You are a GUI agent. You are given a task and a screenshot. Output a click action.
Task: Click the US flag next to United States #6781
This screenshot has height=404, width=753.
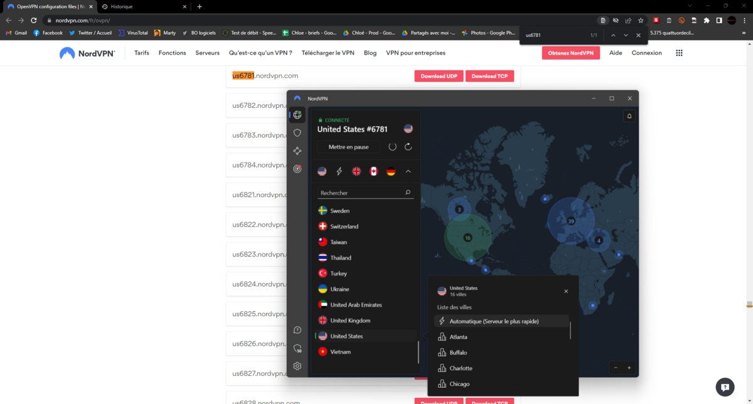409,129
